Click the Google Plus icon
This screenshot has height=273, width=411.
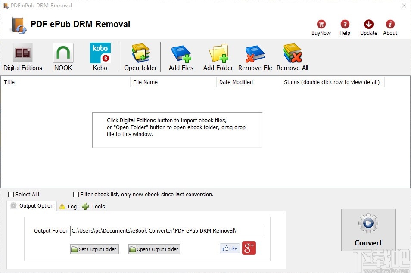pos(249,248)
